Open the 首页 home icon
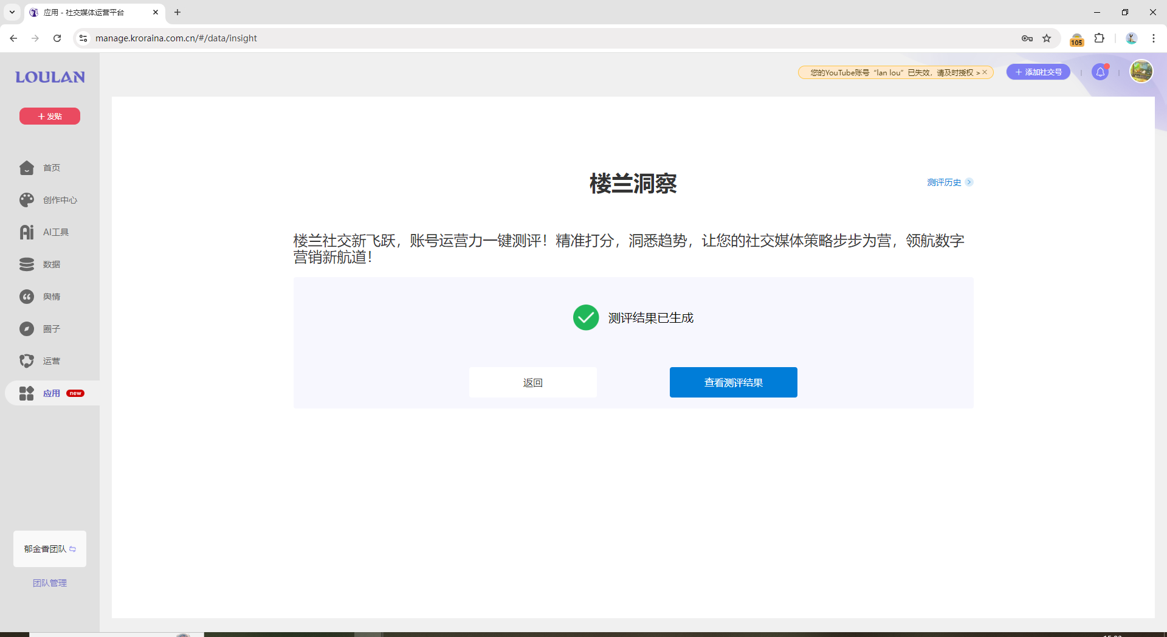The image size is (1167, 637). (x=27, y=168)
